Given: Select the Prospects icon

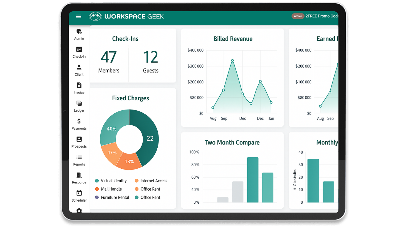Looking at the screenshot, I should 79,139.
